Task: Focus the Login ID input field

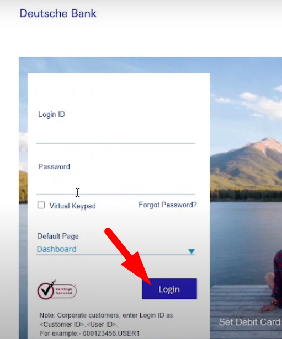Action: pyautogui.click(x=116, y=134)
